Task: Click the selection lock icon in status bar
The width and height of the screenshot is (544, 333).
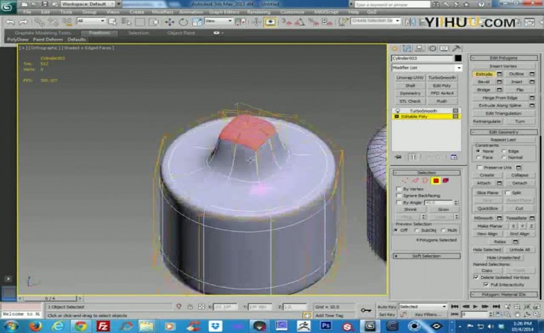Action: pos(190,306)
